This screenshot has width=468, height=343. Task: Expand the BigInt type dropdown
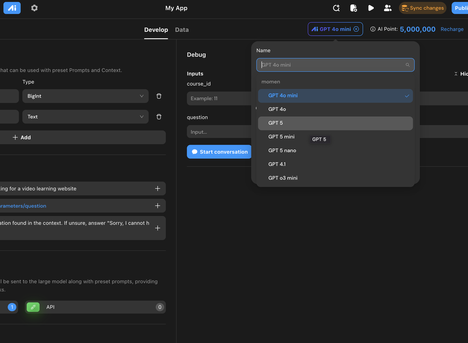[x=86, y=96]
